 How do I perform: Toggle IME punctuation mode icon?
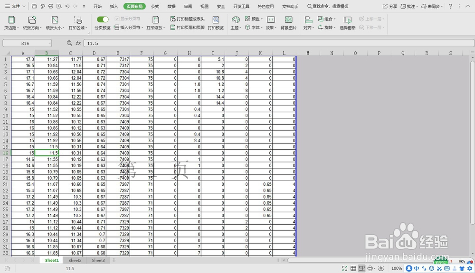[424, 268]
